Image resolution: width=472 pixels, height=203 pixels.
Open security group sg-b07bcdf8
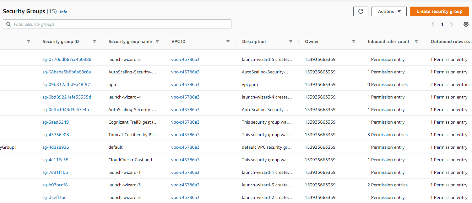click(x=55, y=184)
